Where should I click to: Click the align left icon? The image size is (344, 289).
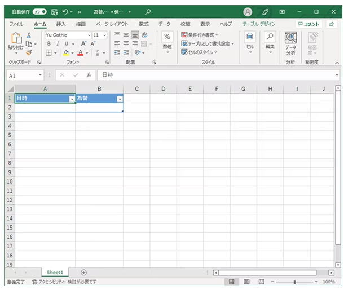(117, 44)
